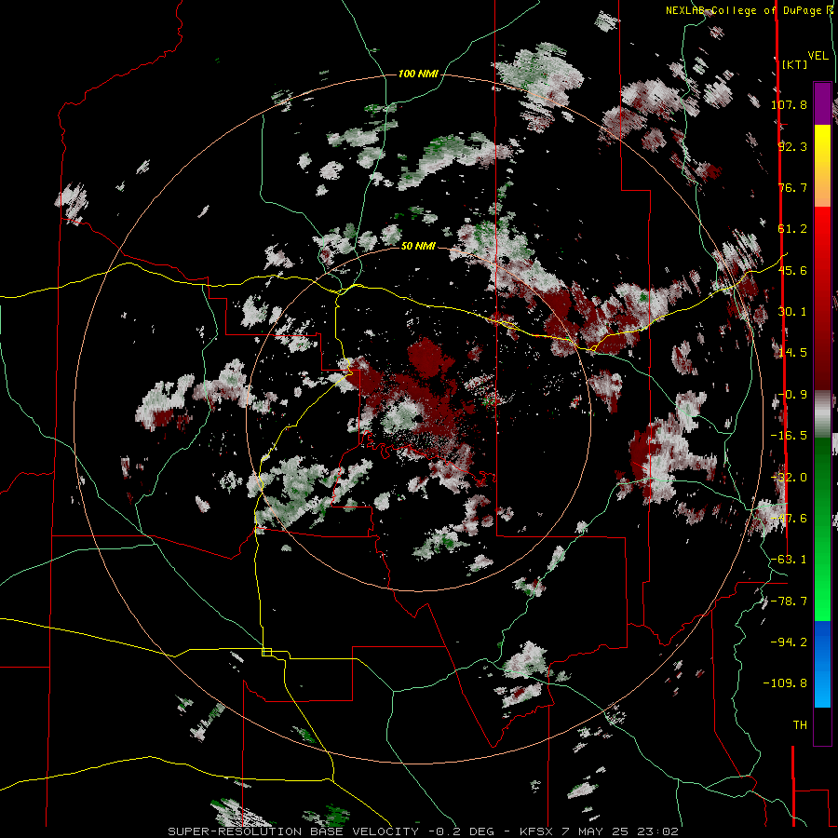Screen dimensions: 838x838
Task: Pick the black TH band on the scale
Action: (x=822, y=725)
